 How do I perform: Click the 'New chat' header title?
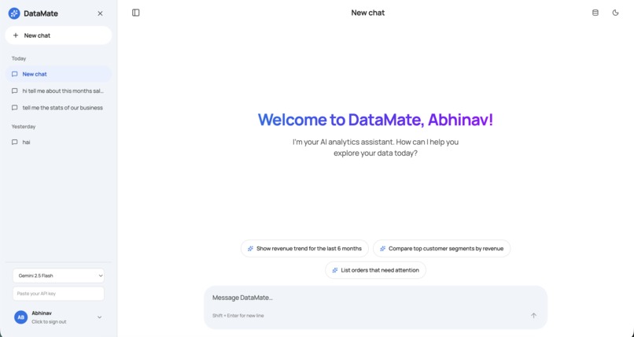[x=368, y=13]
